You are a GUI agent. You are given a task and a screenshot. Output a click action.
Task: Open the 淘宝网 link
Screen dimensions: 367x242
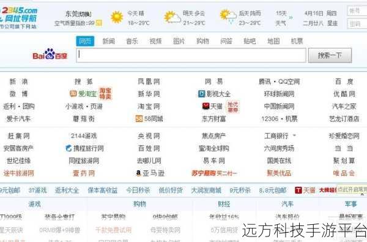coord(149,107)
